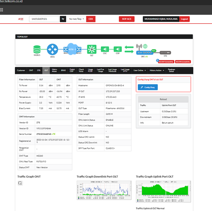Click the green bidirectional arrows icon
This screenshot has height=211, width=212.
pos(129,49)
